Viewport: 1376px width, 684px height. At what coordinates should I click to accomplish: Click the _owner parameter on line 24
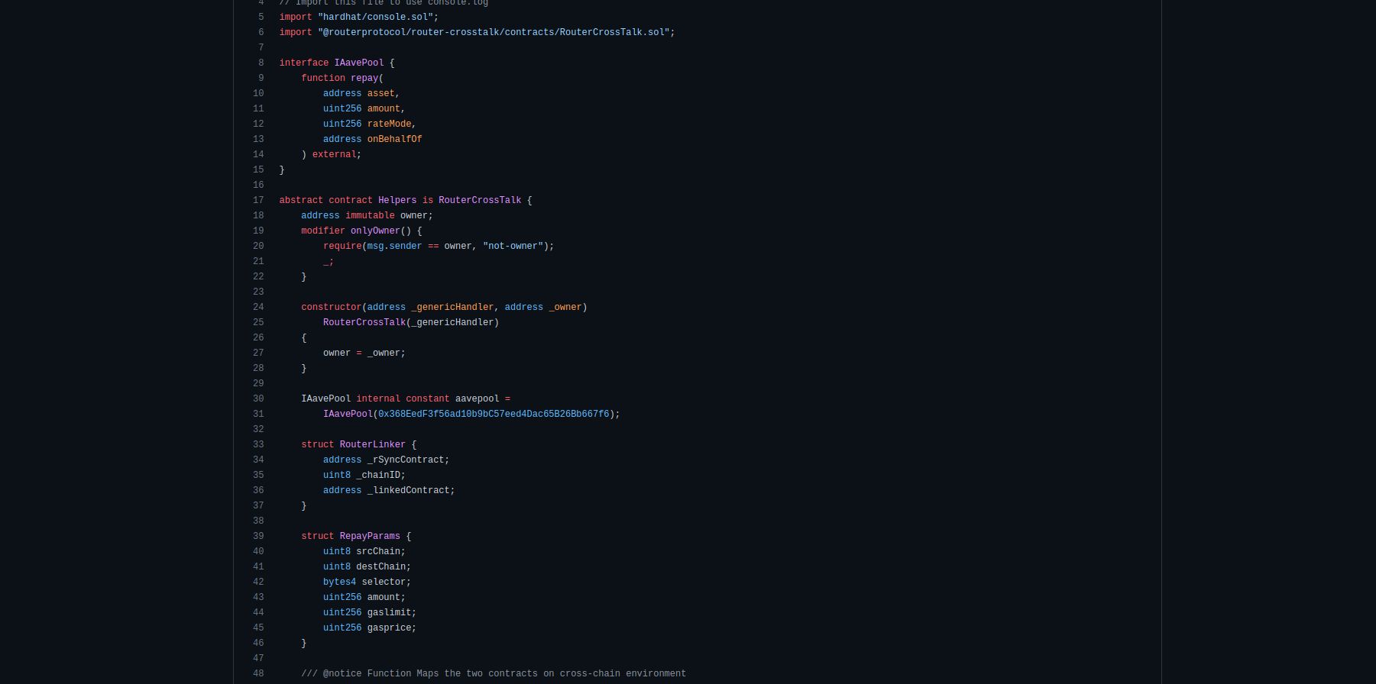tap(565, 307)
